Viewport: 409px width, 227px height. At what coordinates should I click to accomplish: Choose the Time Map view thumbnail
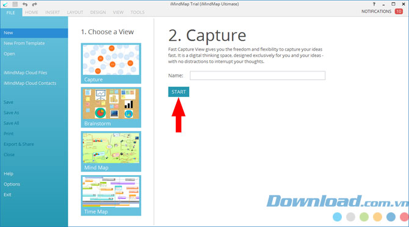pos(111,195)
